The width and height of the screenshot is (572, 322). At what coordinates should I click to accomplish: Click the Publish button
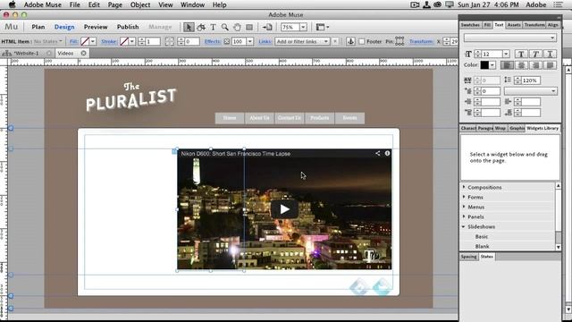pos(128,27)
